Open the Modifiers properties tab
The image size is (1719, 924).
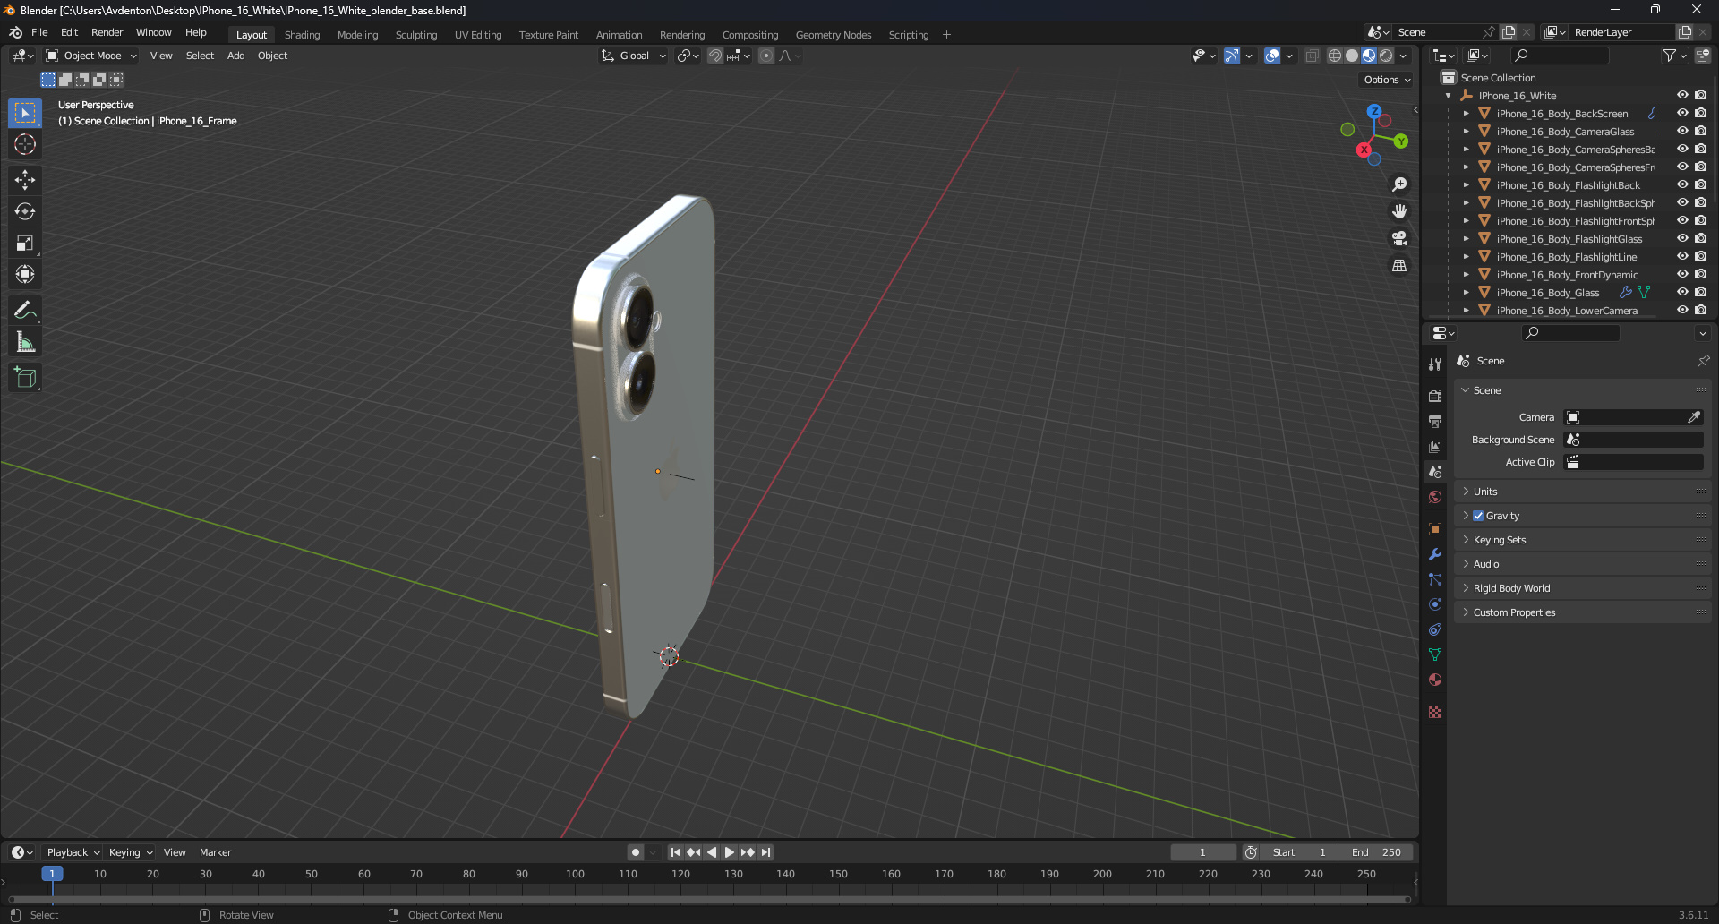click(1435, 554)
